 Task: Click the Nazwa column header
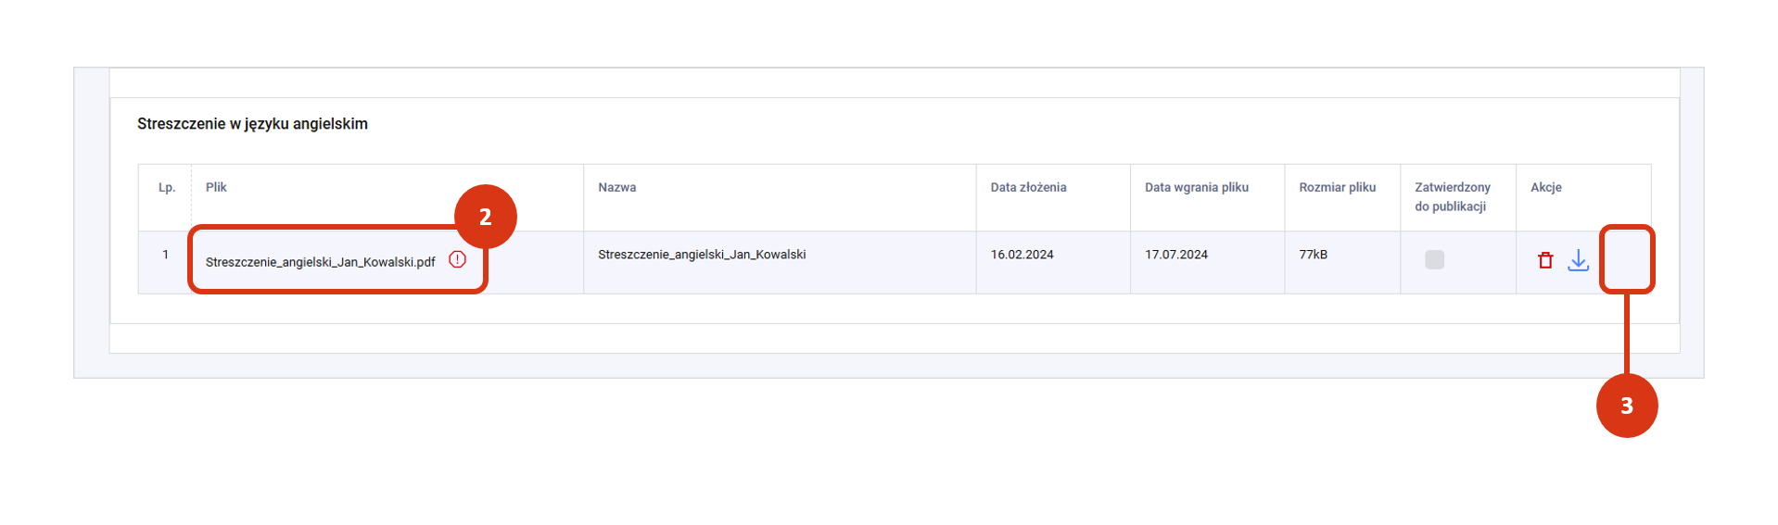616,187
